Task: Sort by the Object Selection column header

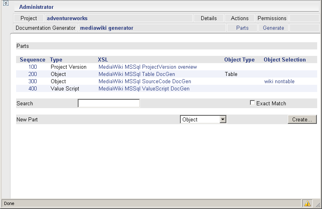Action: (285, 59)
